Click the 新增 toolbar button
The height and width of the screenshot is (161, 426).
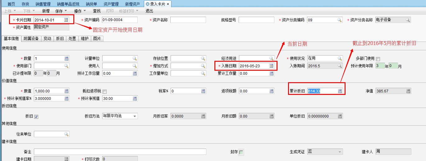pos(46,11)
